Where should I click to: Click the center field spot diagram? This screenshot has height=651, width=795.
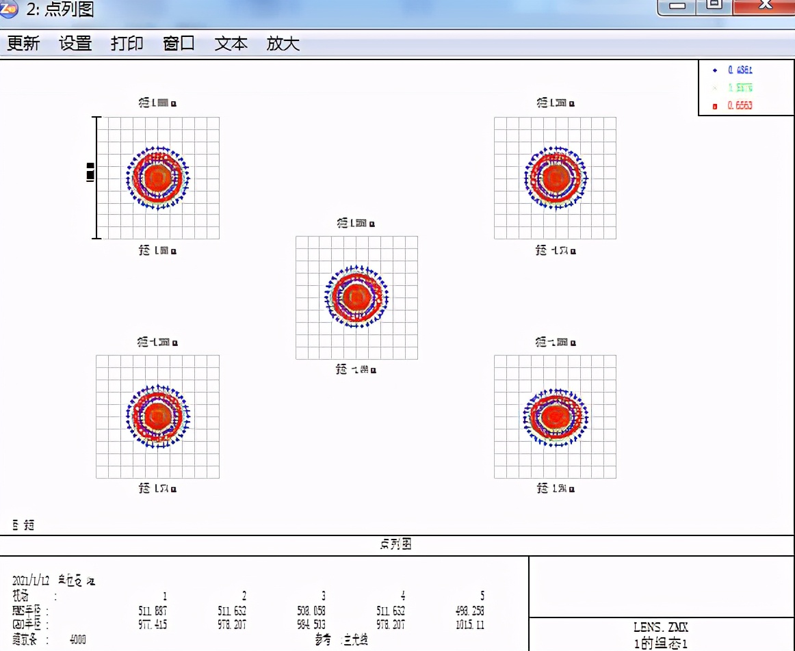click(x=356, y=297)
